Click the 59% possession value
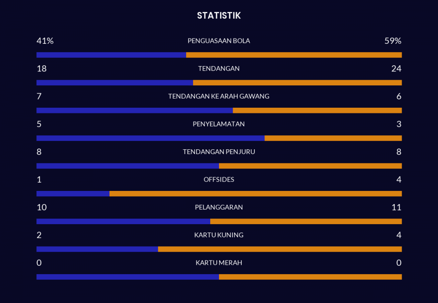Image resolution: width=438 pixels, height=303 pixels. [x=393, y=41]
